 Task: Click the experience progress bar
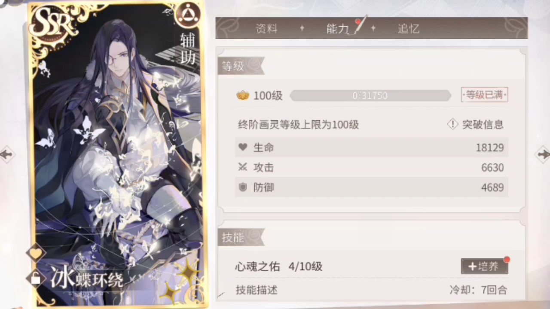(x=370, y=95)
